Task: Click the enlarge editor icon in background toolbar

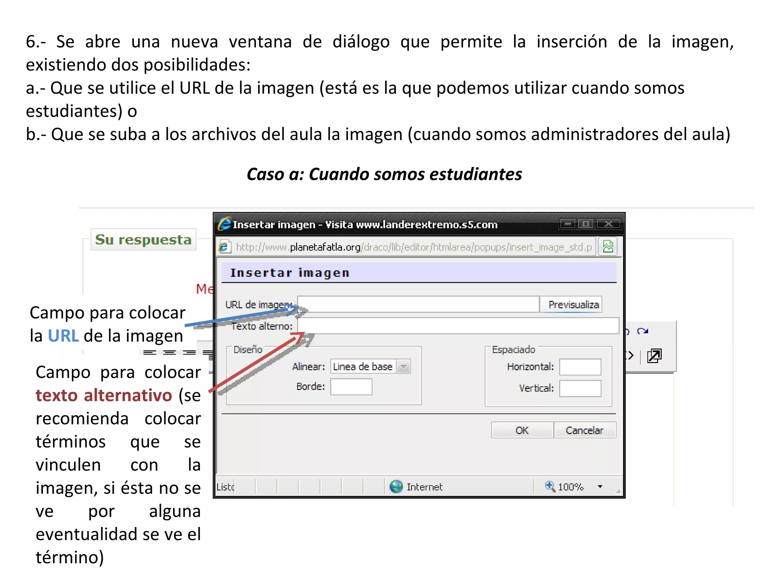Action: [654, 356]
